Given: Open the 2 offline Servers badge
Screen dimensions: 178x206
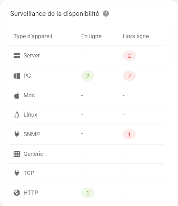Looking at the screenshot, I should (129, 56).
